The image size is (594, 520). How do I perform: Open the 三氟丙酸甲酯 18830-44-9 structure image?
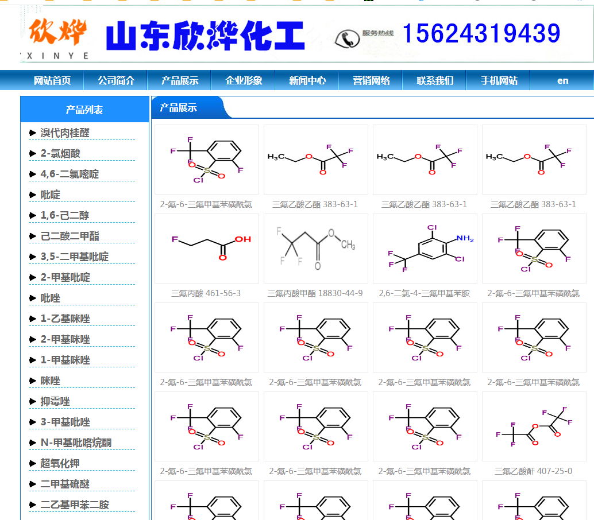click(x=315, y=249)
